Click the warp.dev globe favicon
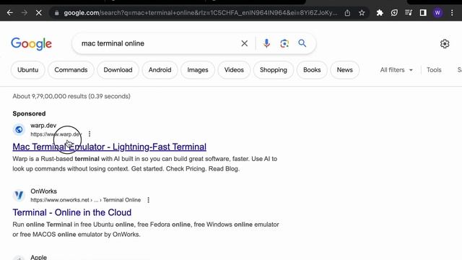The image size is (462, 260). pos(19,129)
